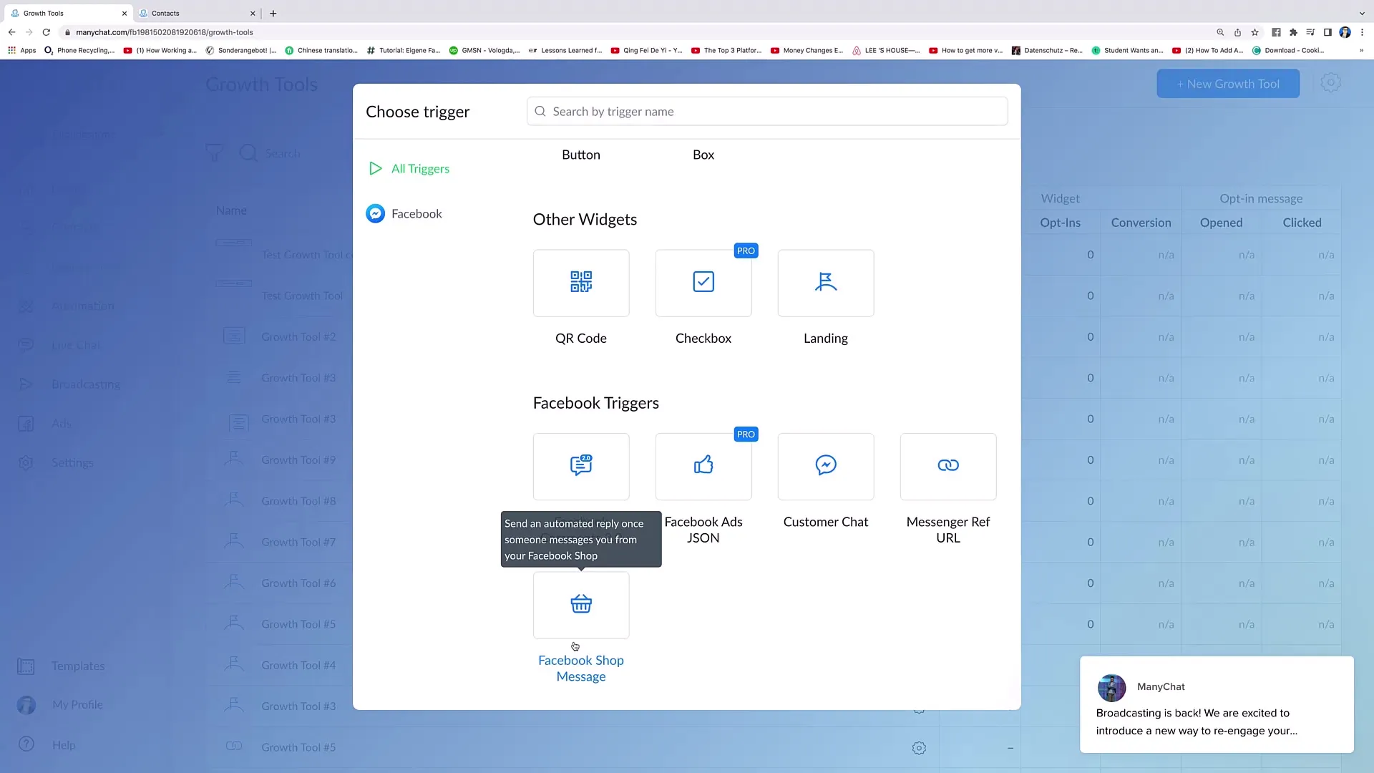Expand the Broadcasting section in sidebar

tap(86, 383)
